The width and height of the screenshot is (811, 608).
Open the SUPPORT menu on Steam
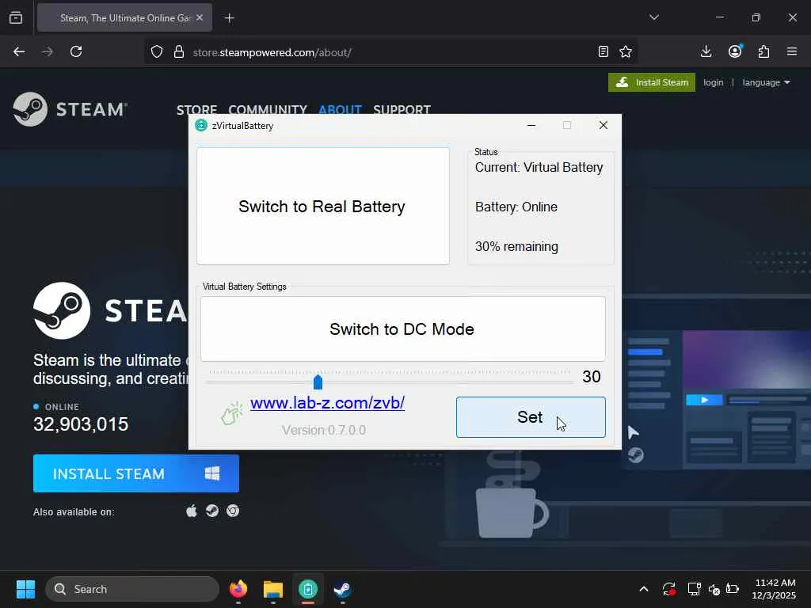[x=402, y=109]
